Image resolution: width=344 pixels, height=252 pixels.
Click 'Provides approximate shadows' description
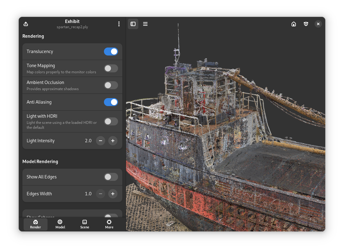(x=53, y=89)
